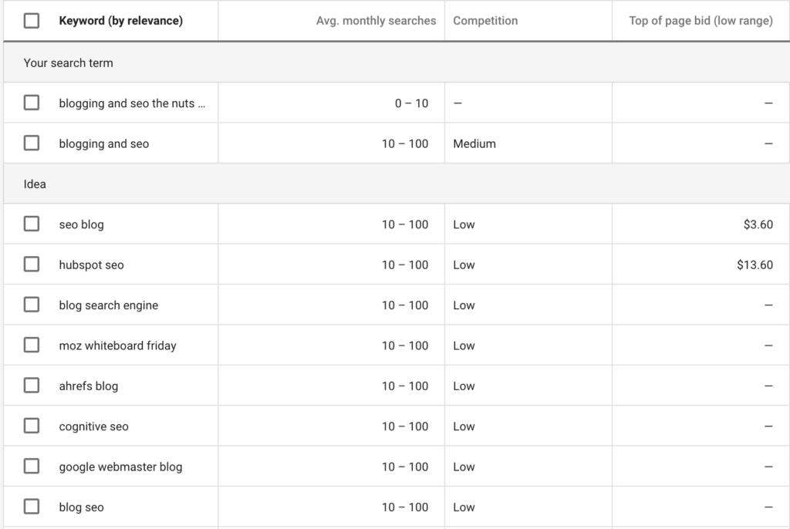Check the checkbox next to 'blogging and seo'

[x=32, y=143]
